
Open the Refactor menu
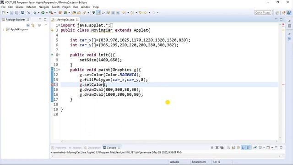(x=31, y=7)
